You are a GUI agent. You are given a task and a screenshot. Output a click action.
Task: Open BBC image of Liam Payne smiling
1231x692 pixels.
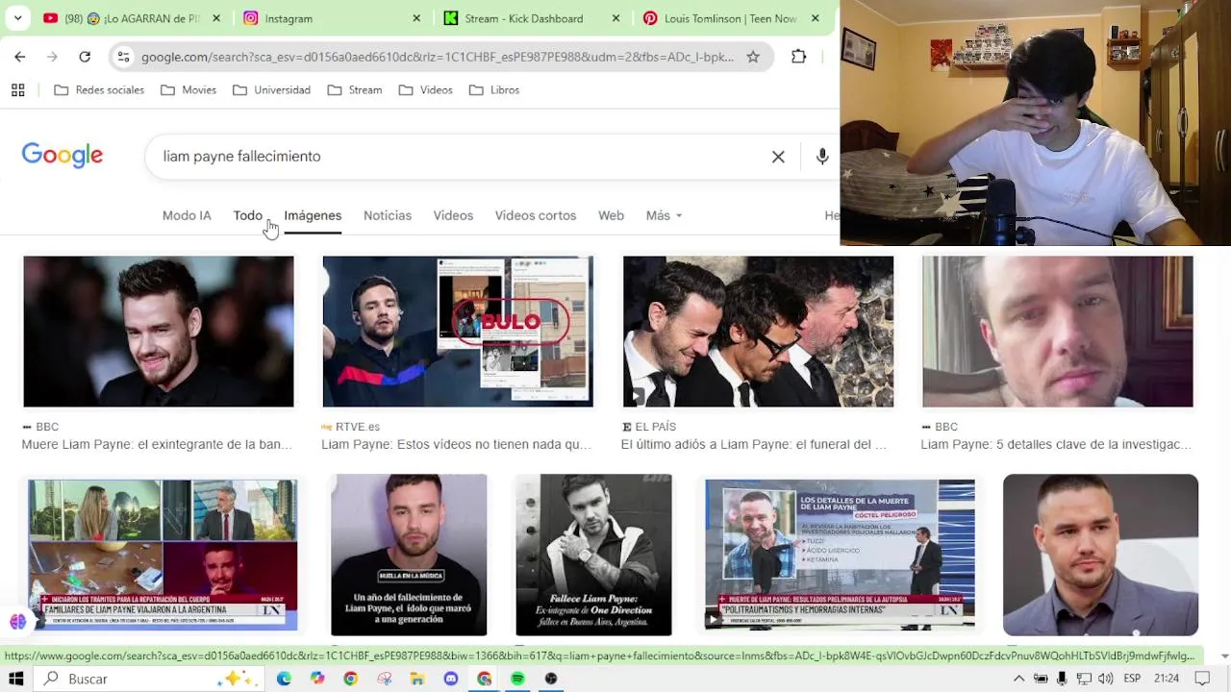159,332
